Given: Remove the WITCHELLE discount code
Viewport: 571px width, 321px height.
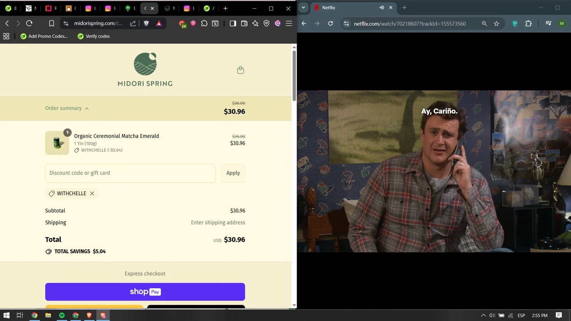Looking at the screenshot, I should click(x=92, y=194).
